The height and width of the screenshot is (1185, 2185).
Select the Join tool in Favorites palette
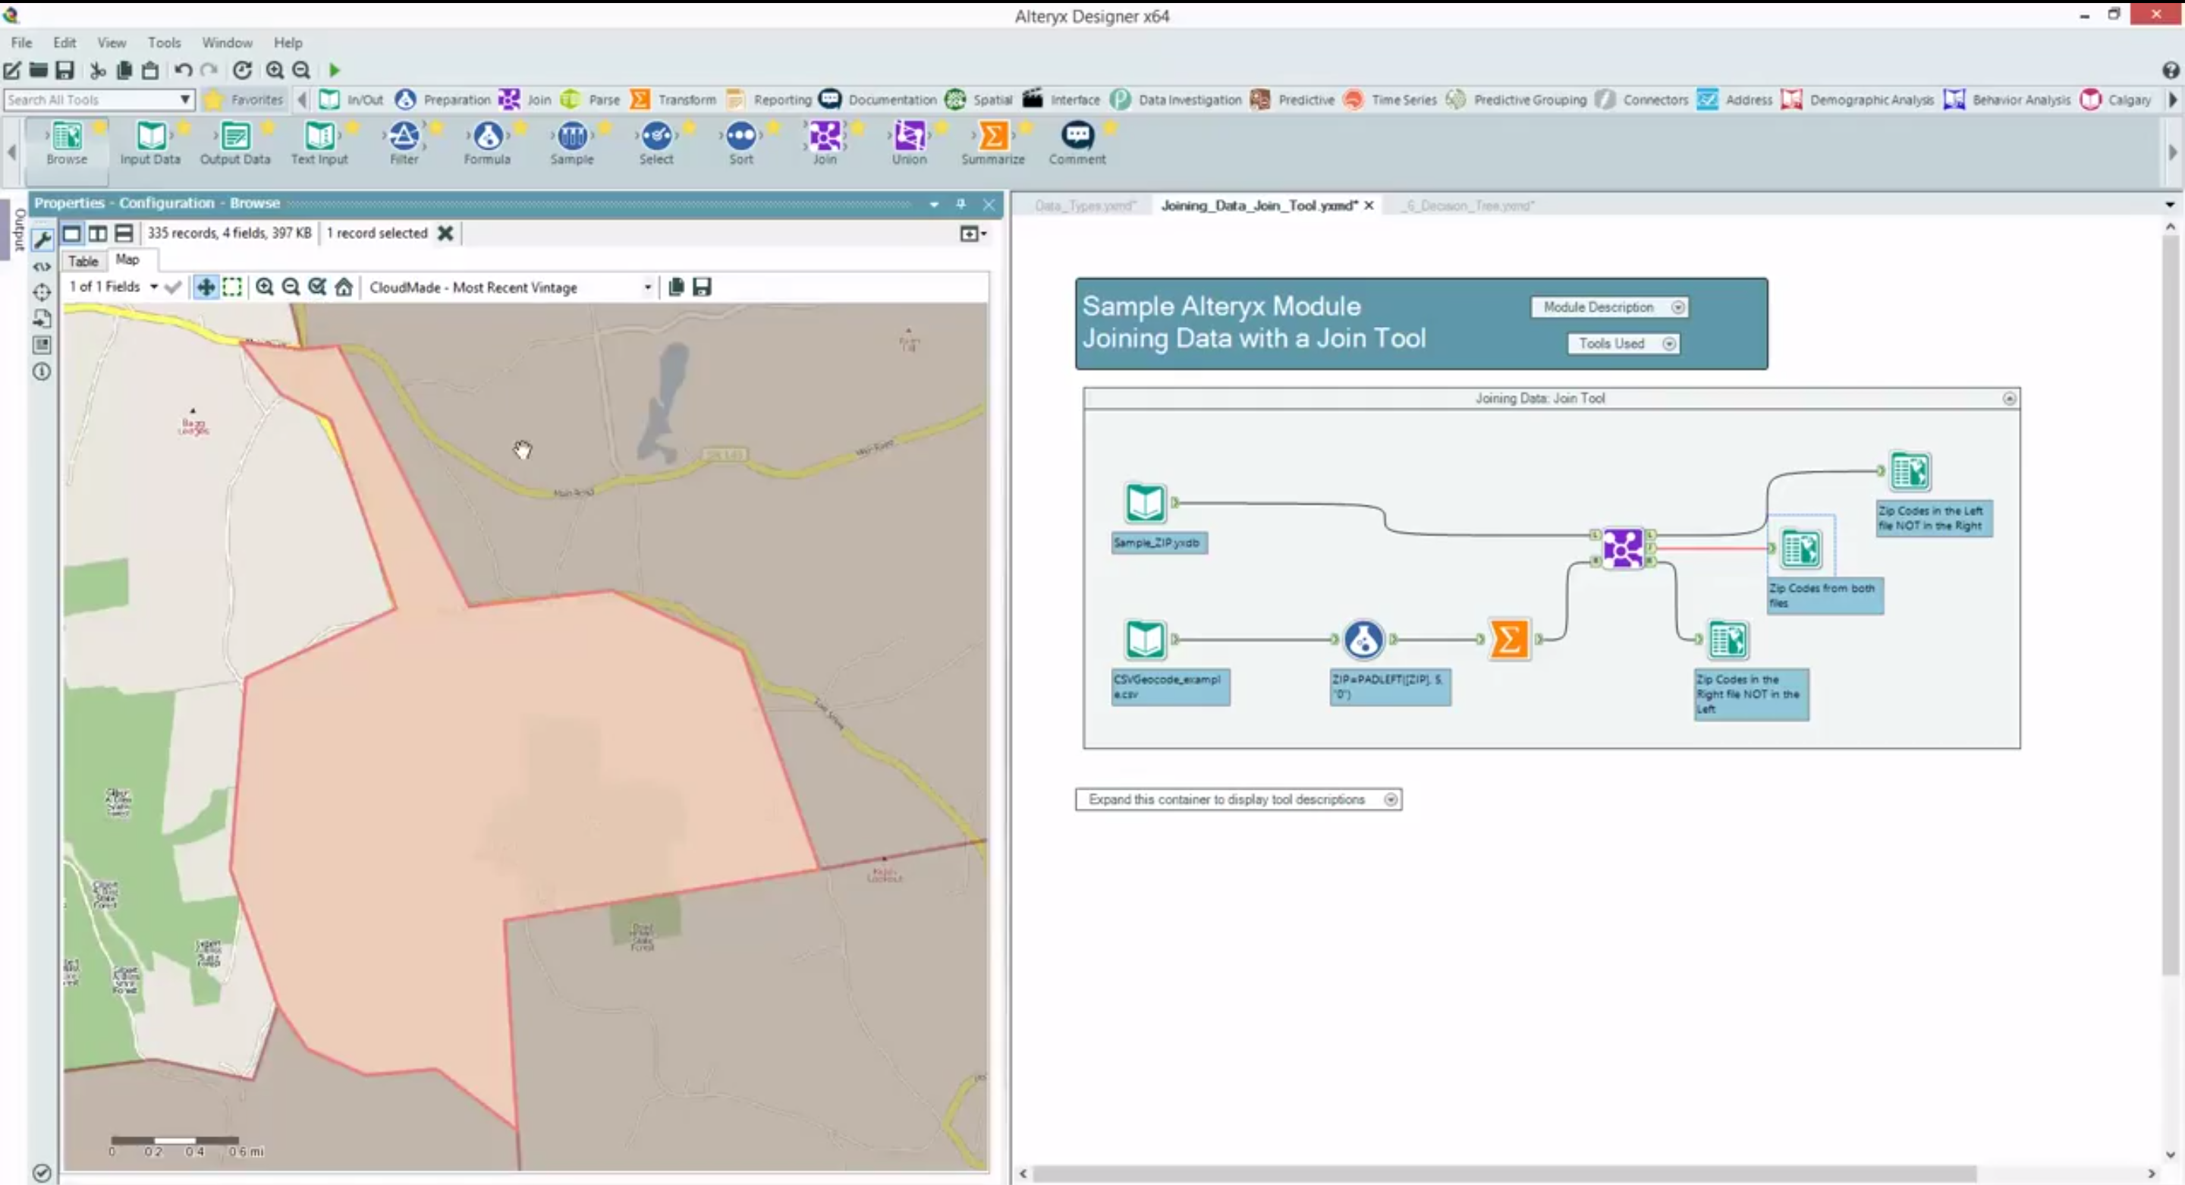pos(824,137)
